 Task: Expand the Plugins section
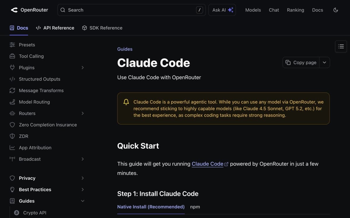coord(83,67)
